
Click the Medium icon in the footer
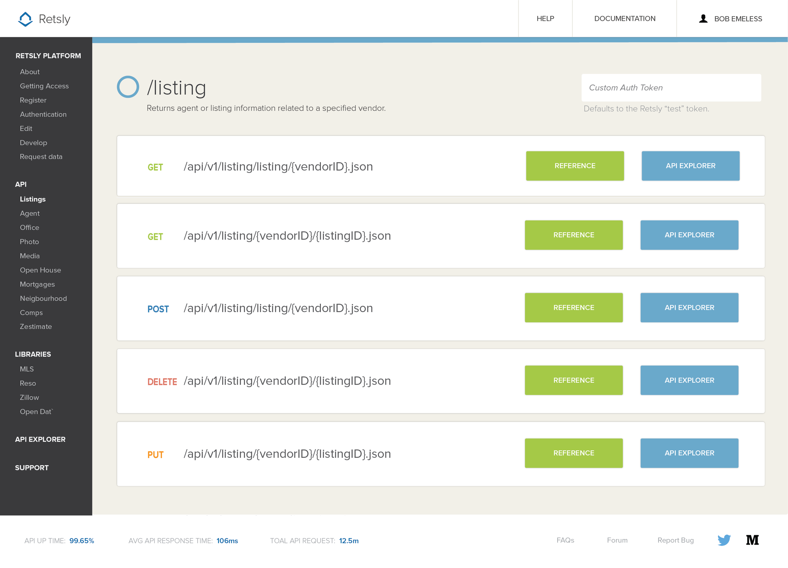(753, 540)
